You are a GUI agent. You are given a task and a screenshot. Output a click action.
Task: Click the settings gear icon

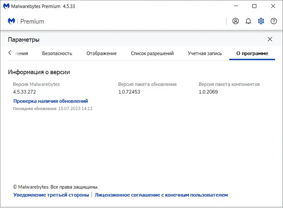(x=261, y=21)
